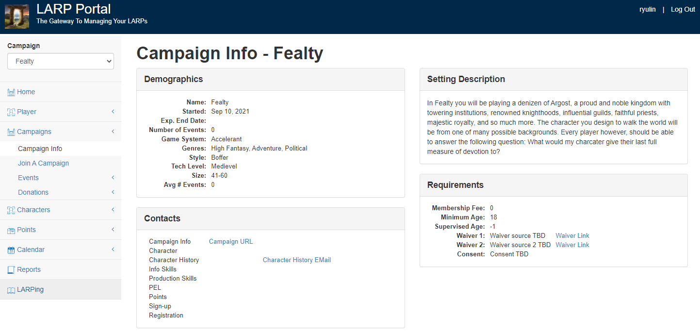The height and width of the screenshot is (334, 700).
Task: Click the Player sidebar icon
Action: pos(11,112)
